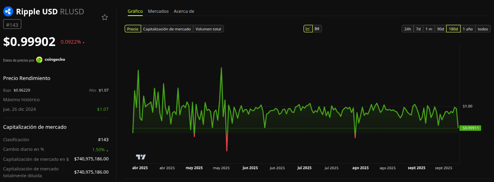Click Capitalización de mercado totalmente diluida label
This screenshot has width=494, height=182.
(x=31, y=172)
